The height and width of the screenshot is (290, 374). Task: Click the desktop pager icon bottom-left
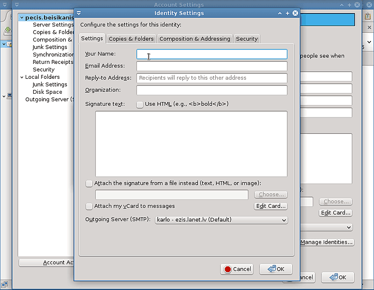(x=4, y=284)
